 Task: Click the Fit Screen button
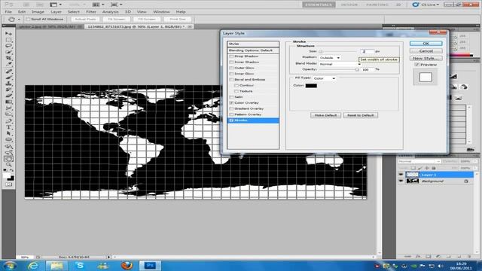117,19
